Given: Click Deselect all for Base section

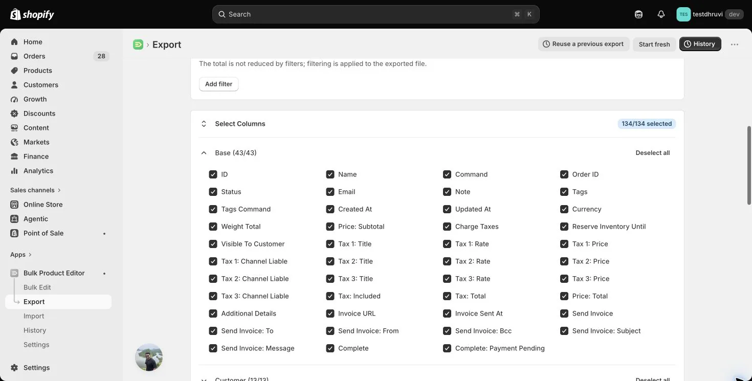Looking at the screenshot, I should pyautogui.click(x=653, y=153).
